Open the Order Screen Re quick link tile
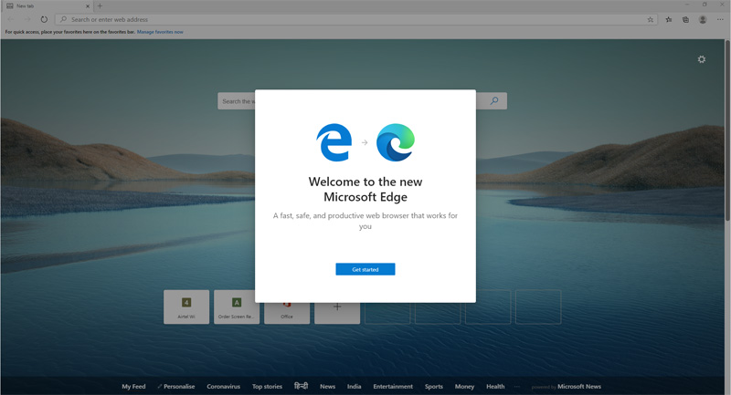This screenshot has height=395, width=731. (x=237, y=307)
